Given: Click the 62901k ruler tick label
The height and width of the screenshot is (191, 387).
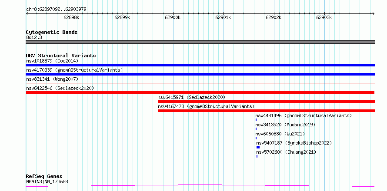Looking at the screenshot, I should pyautogui.click(x=223, y=17).
